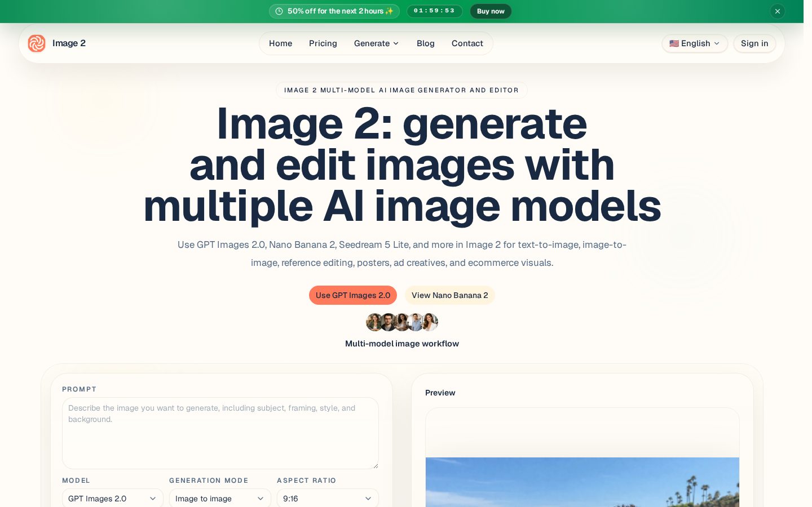Dismiss the promo banner with the X

point(778,11)
